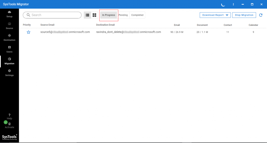Click the Destination Email column header
Image resolution: width=267 pixels, height=143 pixels.
click(x=105, y=25)
